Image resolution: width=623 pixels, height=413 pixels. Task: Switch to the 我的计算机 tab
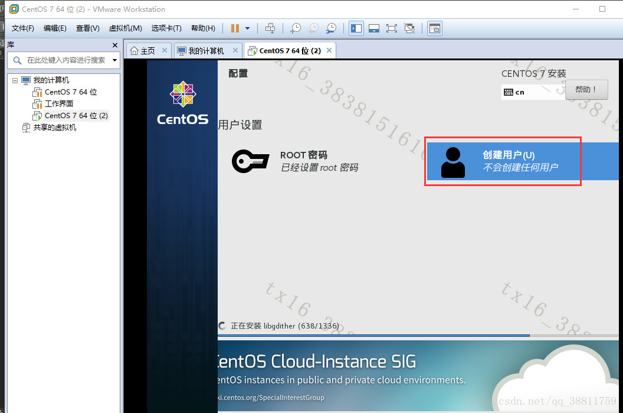tap(206, 51)
